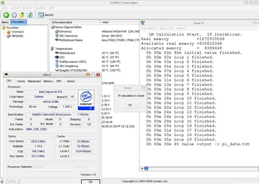Switch to the Mainboard tab in CPU-Z
The image size is (259, 184).
pyautogui.click(x=34, y=81)
